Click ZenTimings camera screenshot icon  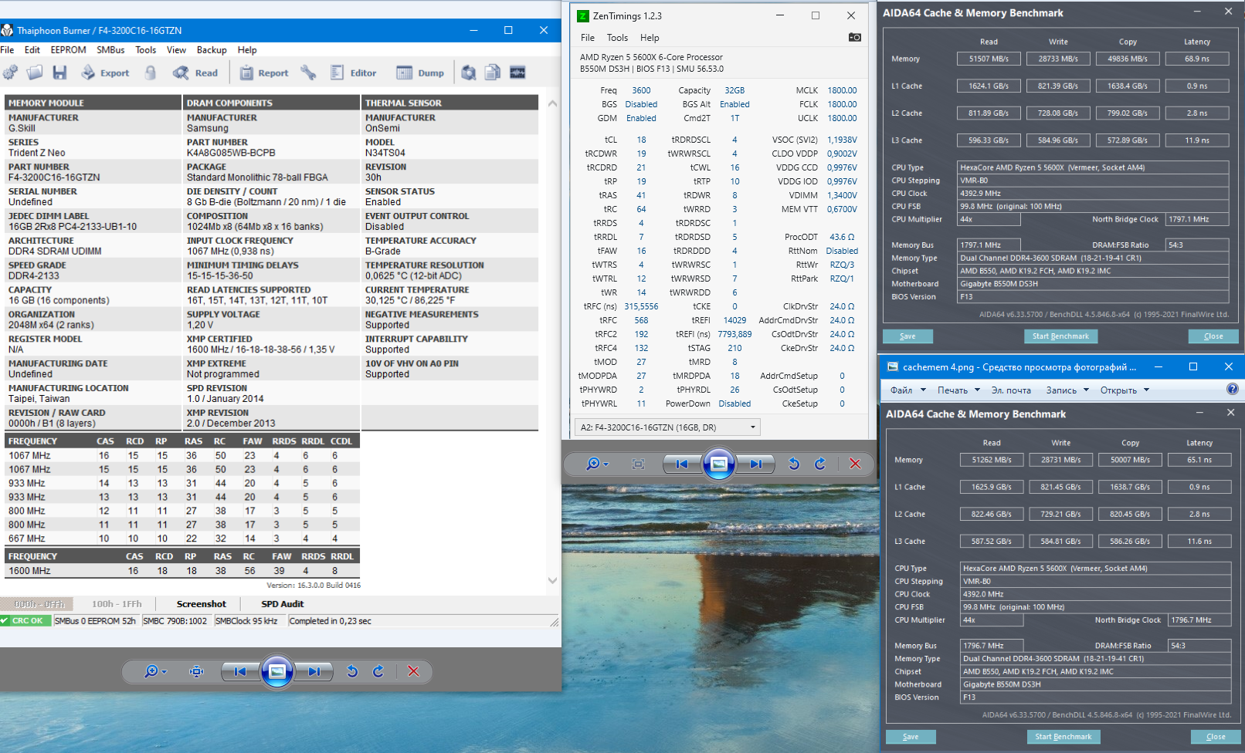click(x=854, y=37)
